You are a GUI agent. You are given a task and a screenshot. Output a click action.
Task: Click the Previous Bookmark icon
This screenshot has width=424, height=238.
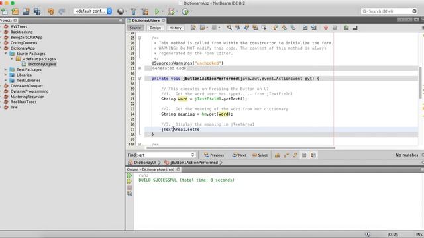276,28
